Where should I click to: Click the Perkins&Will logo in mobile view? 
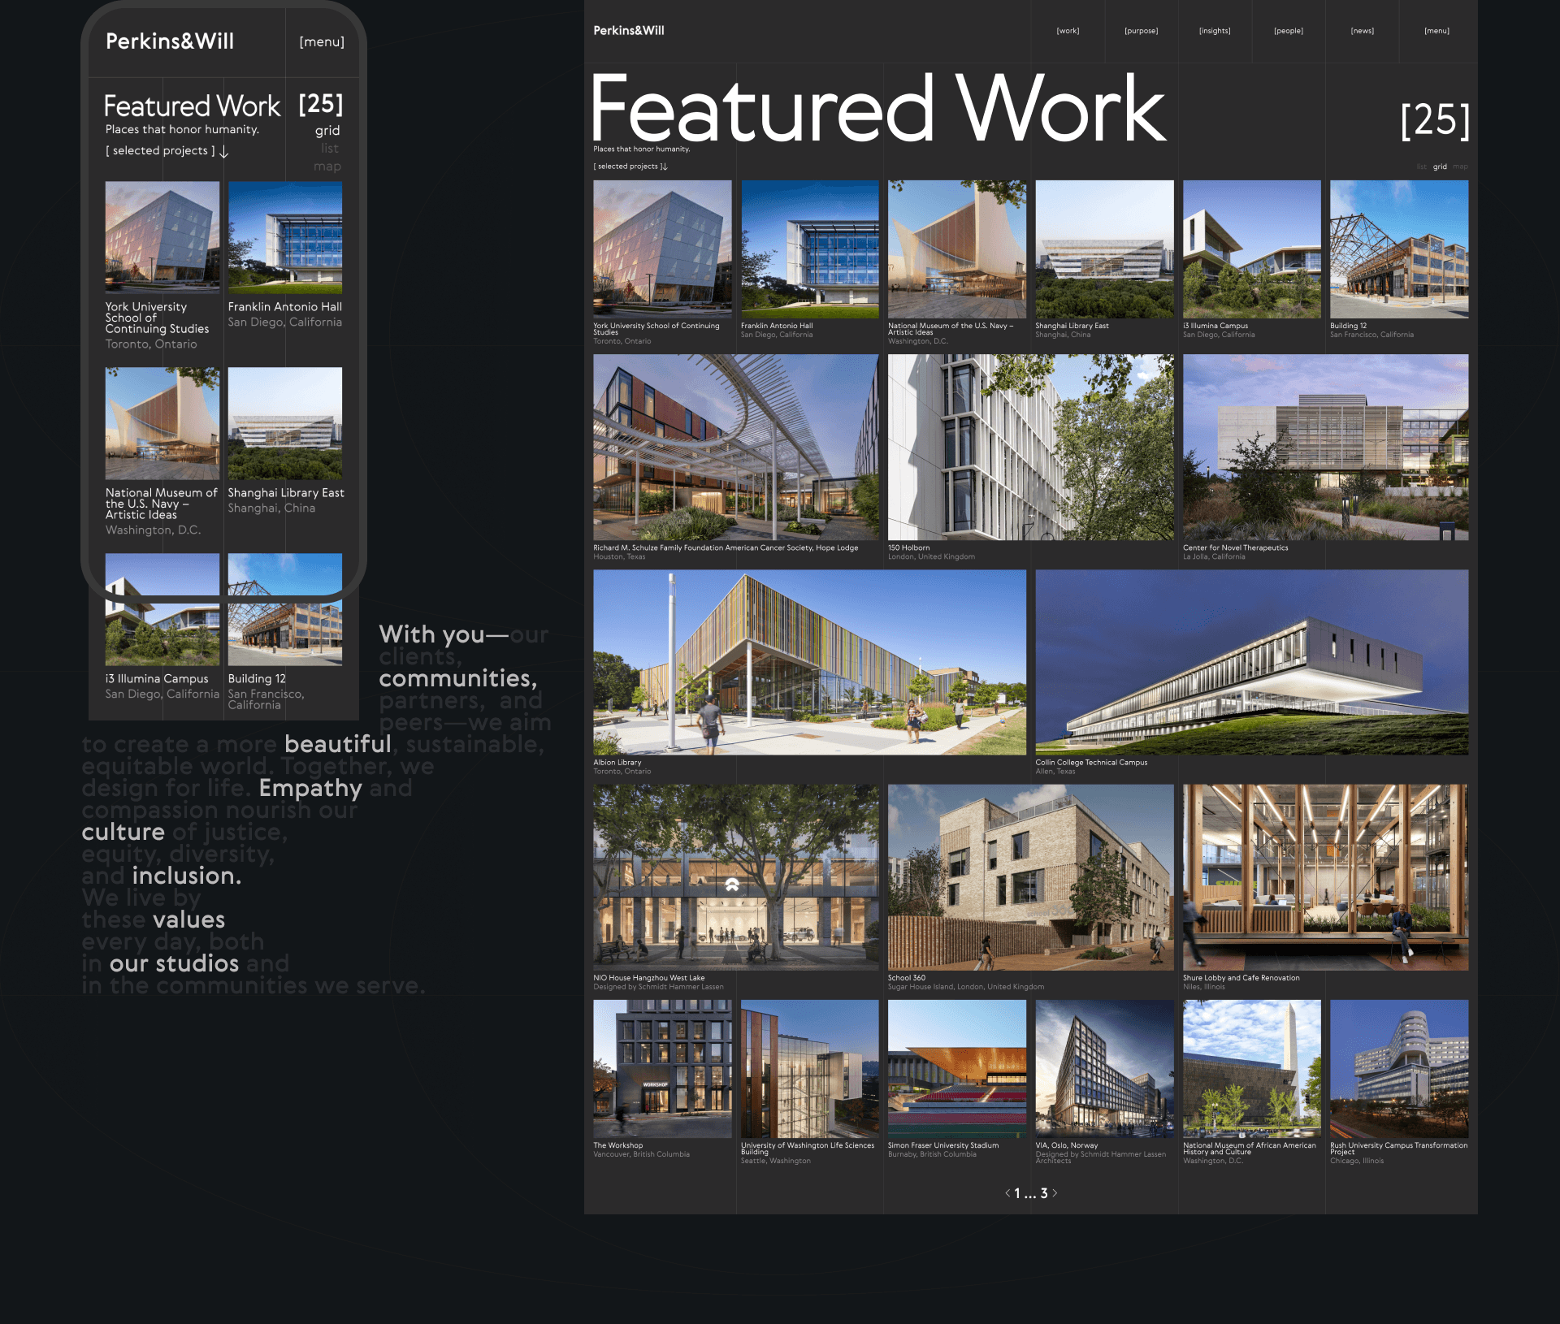point(170,41)
